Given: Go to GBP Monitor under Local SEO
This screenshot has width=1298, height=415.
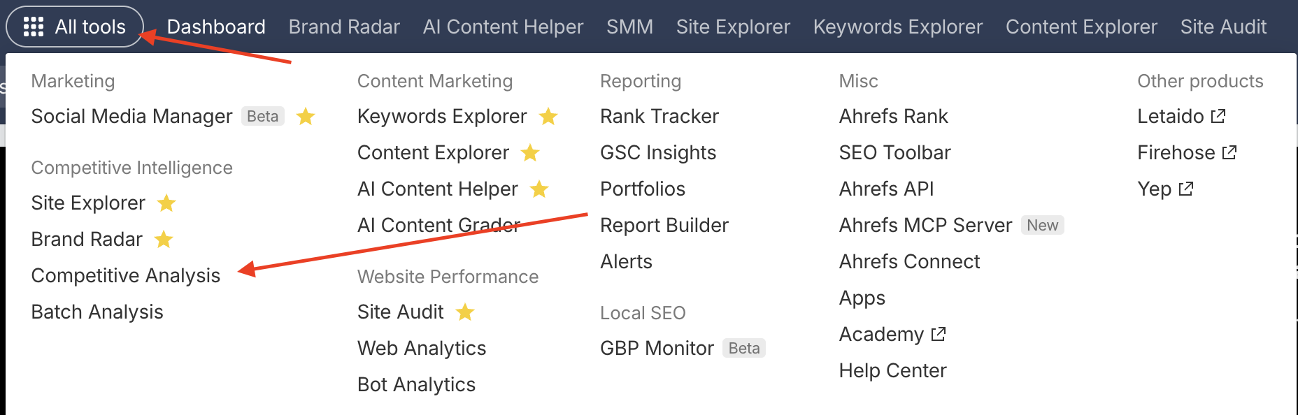Looking at the screenshot, I should pos(657,348).
